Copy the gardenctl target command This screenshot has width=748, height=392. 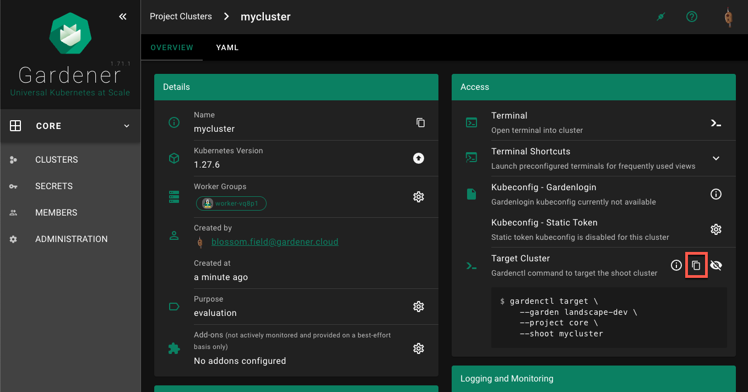696,266
